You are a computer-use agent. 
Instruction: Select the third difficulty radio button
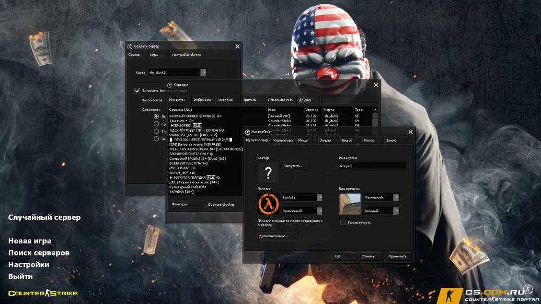pyautogui.click(x=156, y=131)
